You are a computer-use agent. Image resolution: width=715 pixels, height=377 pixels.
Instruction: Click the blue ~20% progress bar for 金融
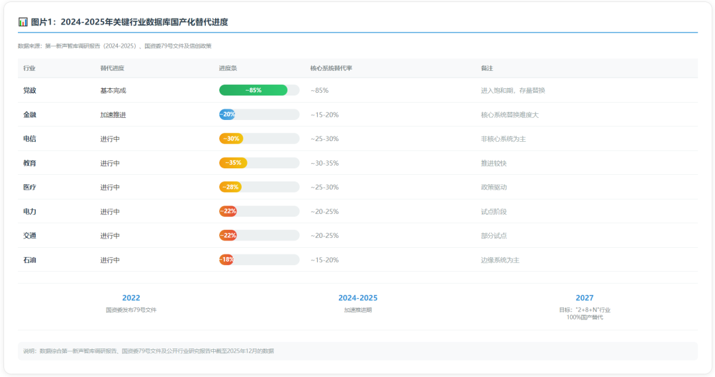227,114
